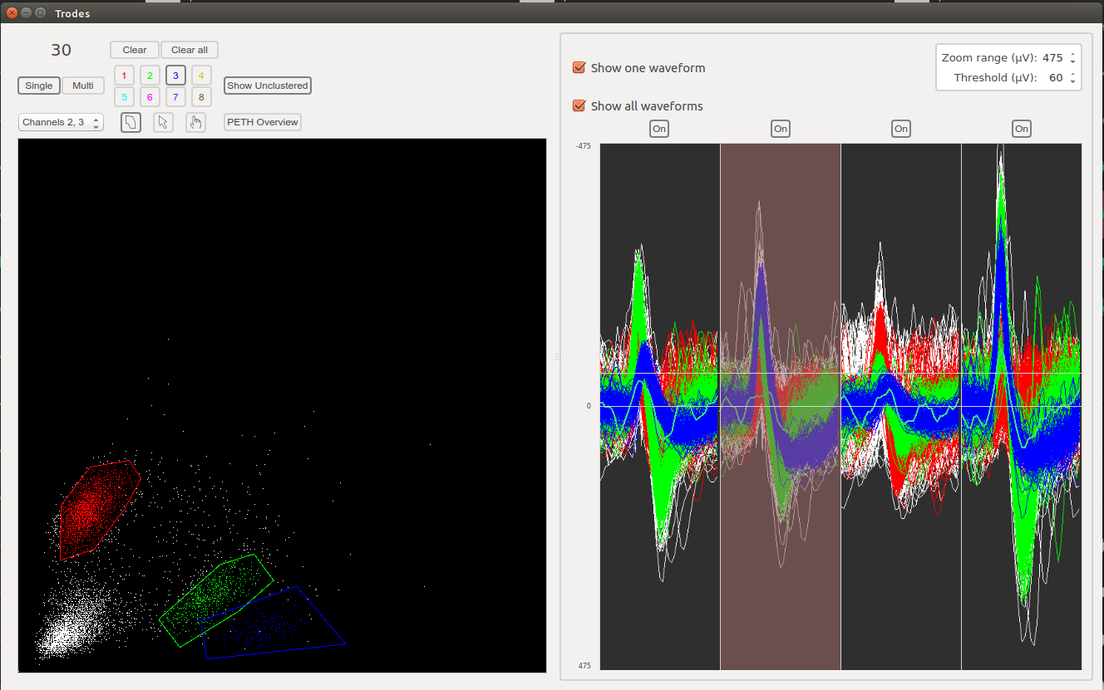Close the Trodes window
Screen dimensions: 1104x690
(x=12, y=13)
